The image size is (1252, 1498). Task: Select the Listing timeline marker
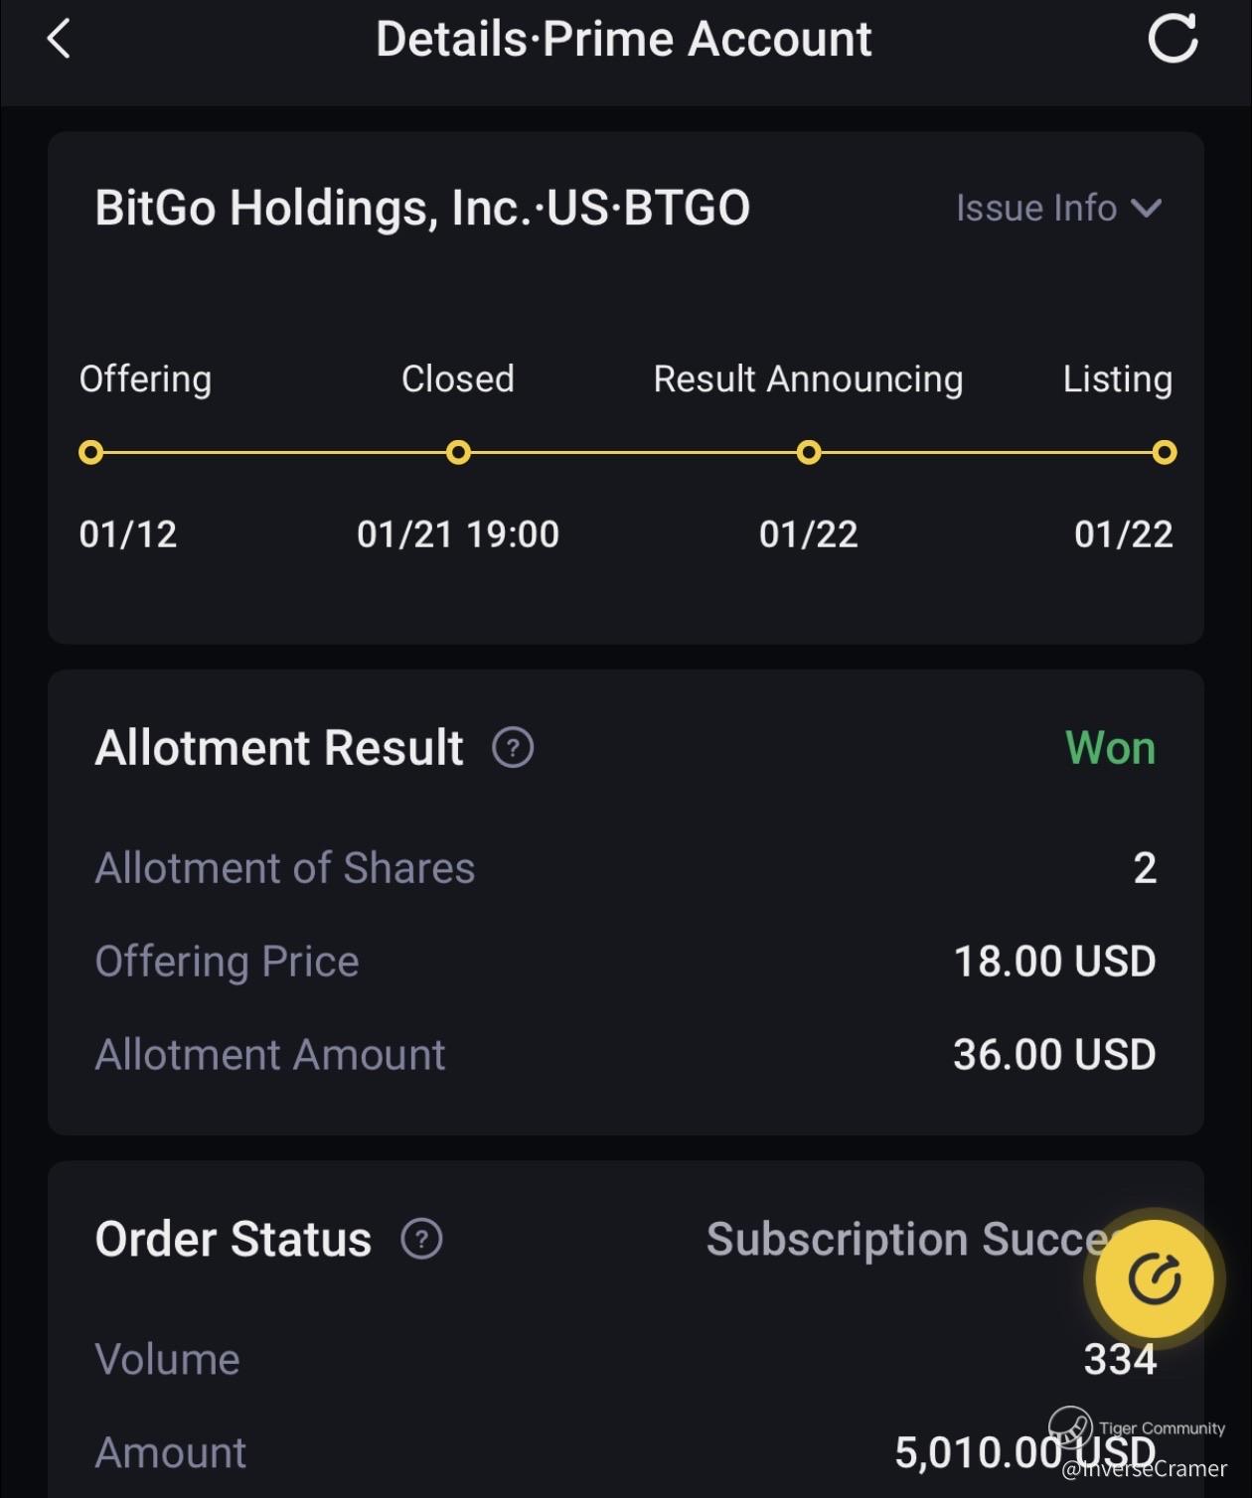1165,453
